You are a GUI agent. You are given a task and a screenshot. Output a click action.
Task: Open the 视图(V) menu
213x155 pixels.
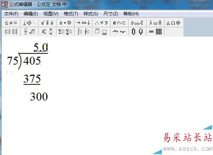click(51, 14)
